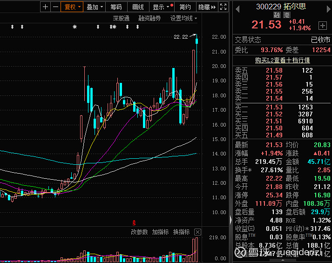This screenshot has width=332, height=263.
Task: Expand the 设置均线 moving average settings
Action: pos(183,19)
